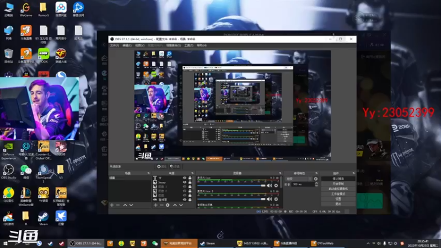Toggle lock on the bottom source row
Screen dimensions: 441x248
[x=190, y=200]
